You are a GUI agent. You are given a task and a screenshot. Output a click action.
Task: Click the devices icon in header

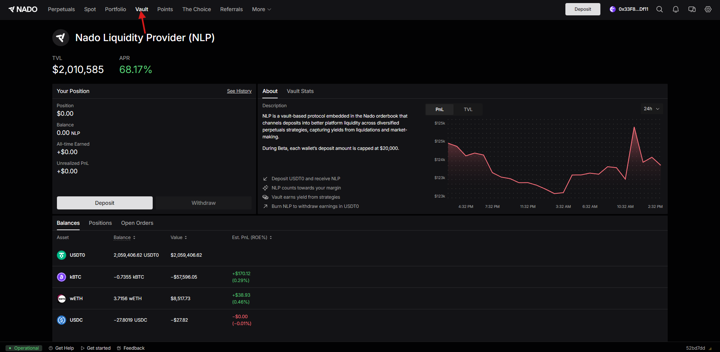click(x=692, y=9)
